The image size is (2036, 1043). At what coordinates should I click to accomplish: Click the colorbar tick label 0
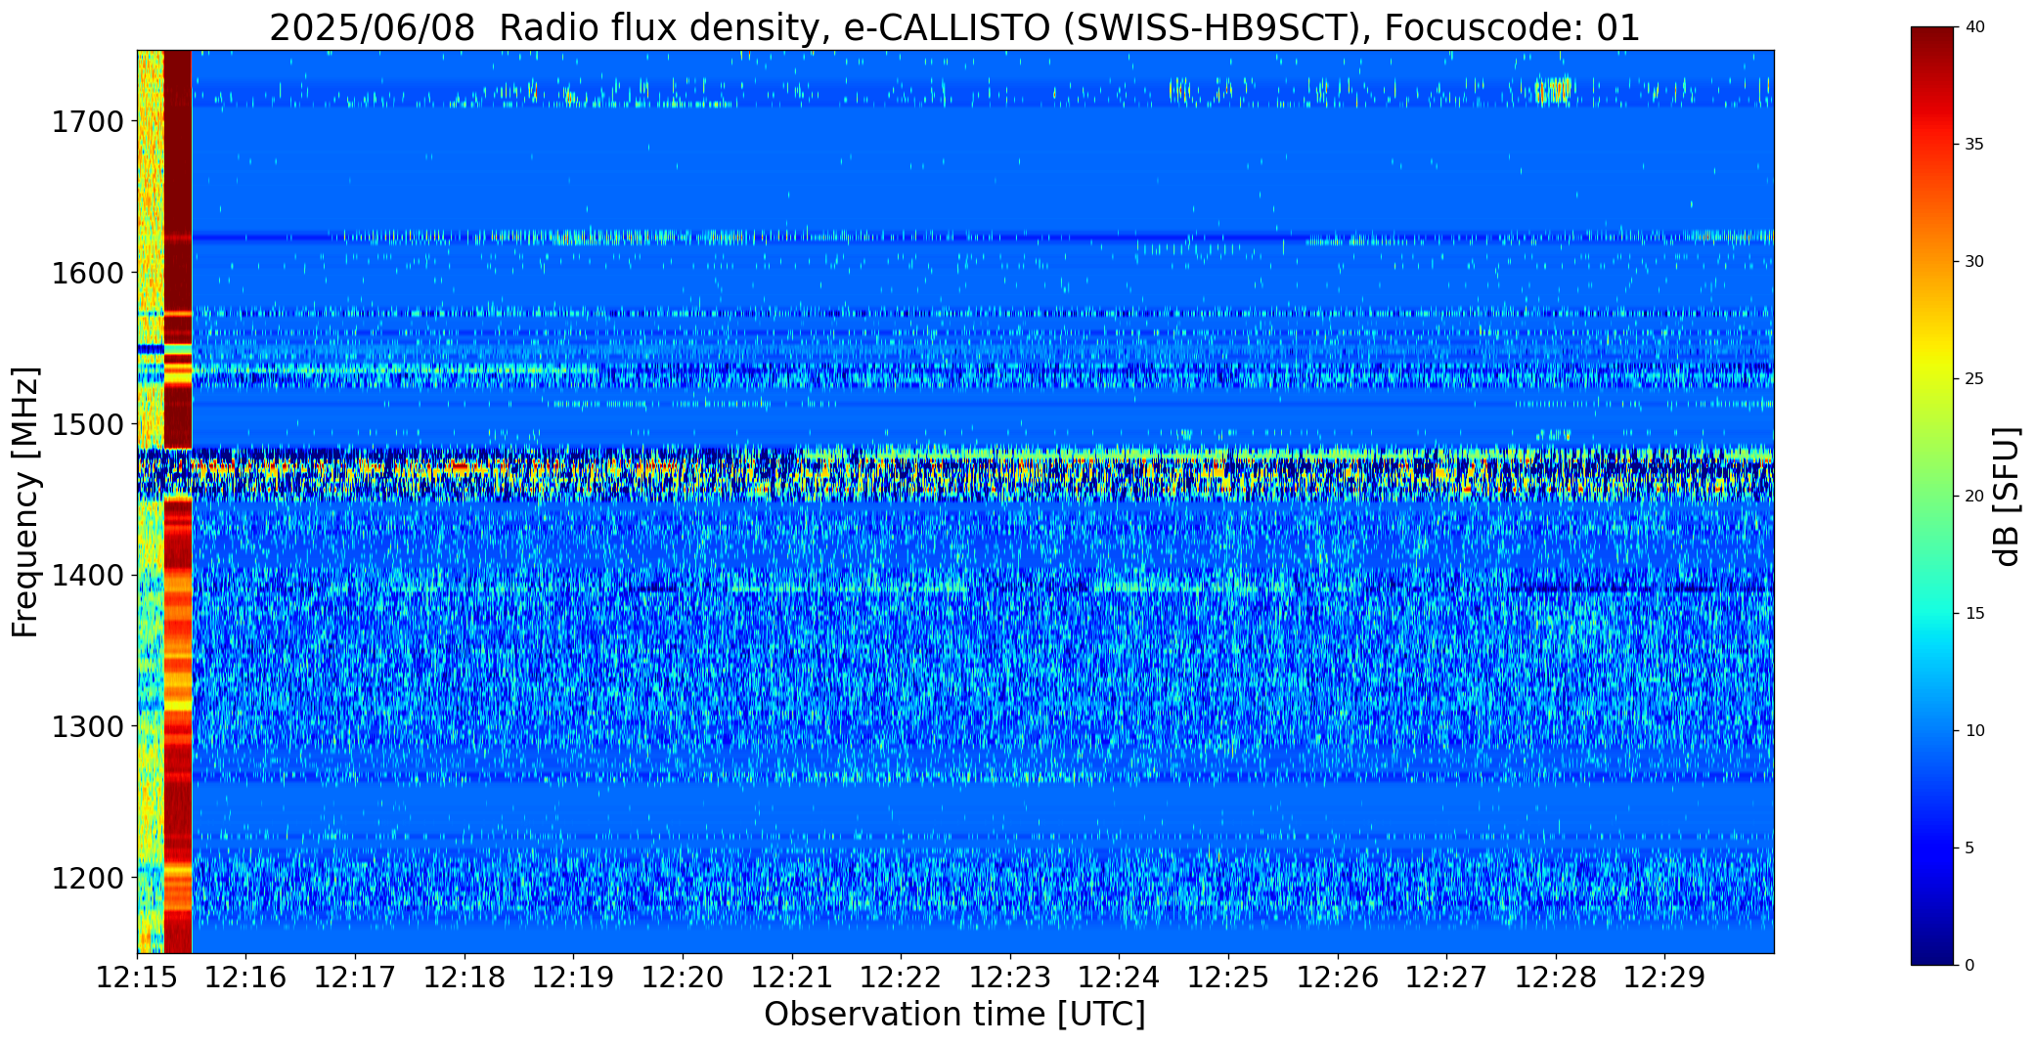click(x=1970, y=966)
